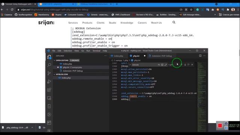Open File menu in VS Code
The height and width of the screenshot is (135, 240).
coord(54,51)
